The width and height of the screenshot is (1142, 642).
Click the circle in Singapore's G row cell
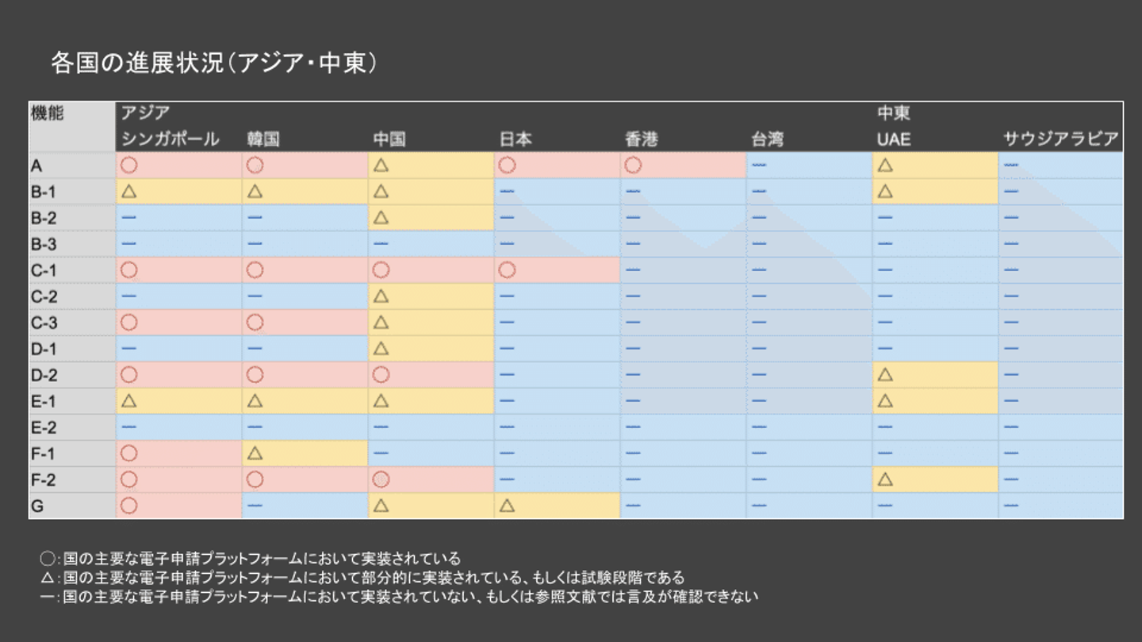pos(128,506)
